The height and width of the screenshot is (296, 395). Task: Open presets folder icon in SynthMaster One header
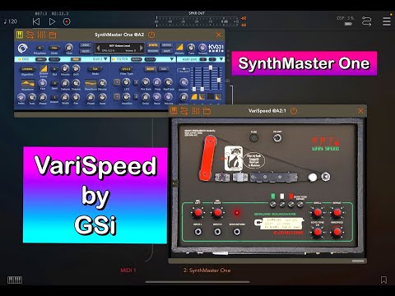coord(53,35)
